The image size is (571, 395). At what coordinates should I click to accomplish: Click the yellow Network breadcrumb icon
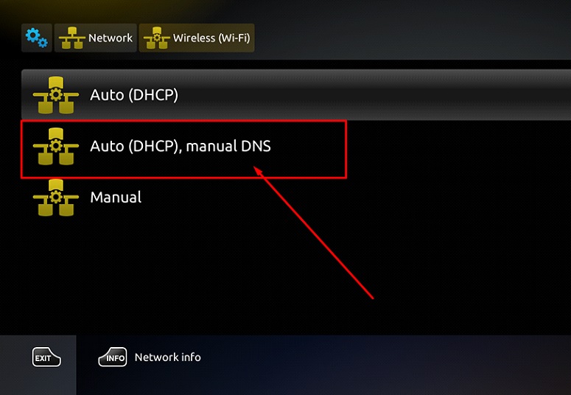click(x=71, y=38)
